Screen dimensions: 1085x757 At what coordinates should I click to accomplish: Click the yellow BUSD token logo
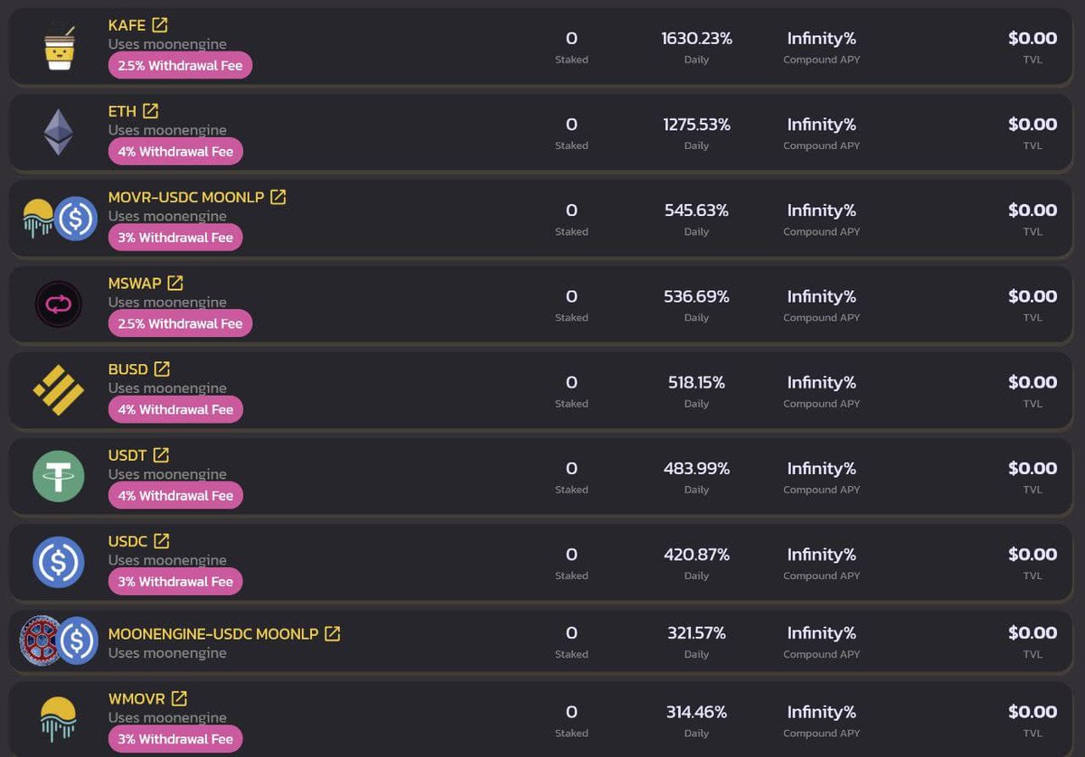tap(59, 390)
